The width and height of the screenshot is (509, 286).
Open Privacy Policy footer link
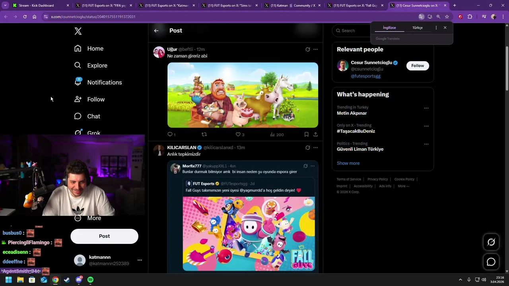coord(377,179)
